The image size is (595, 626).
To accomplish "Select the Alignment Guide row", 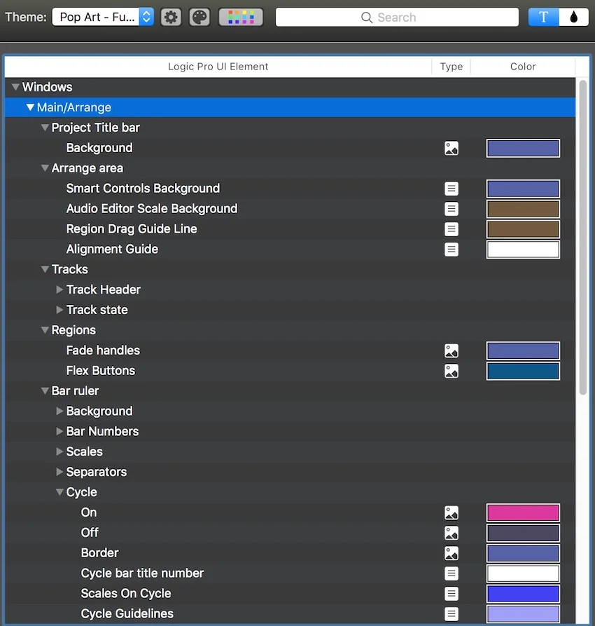I will coord(290,250).
